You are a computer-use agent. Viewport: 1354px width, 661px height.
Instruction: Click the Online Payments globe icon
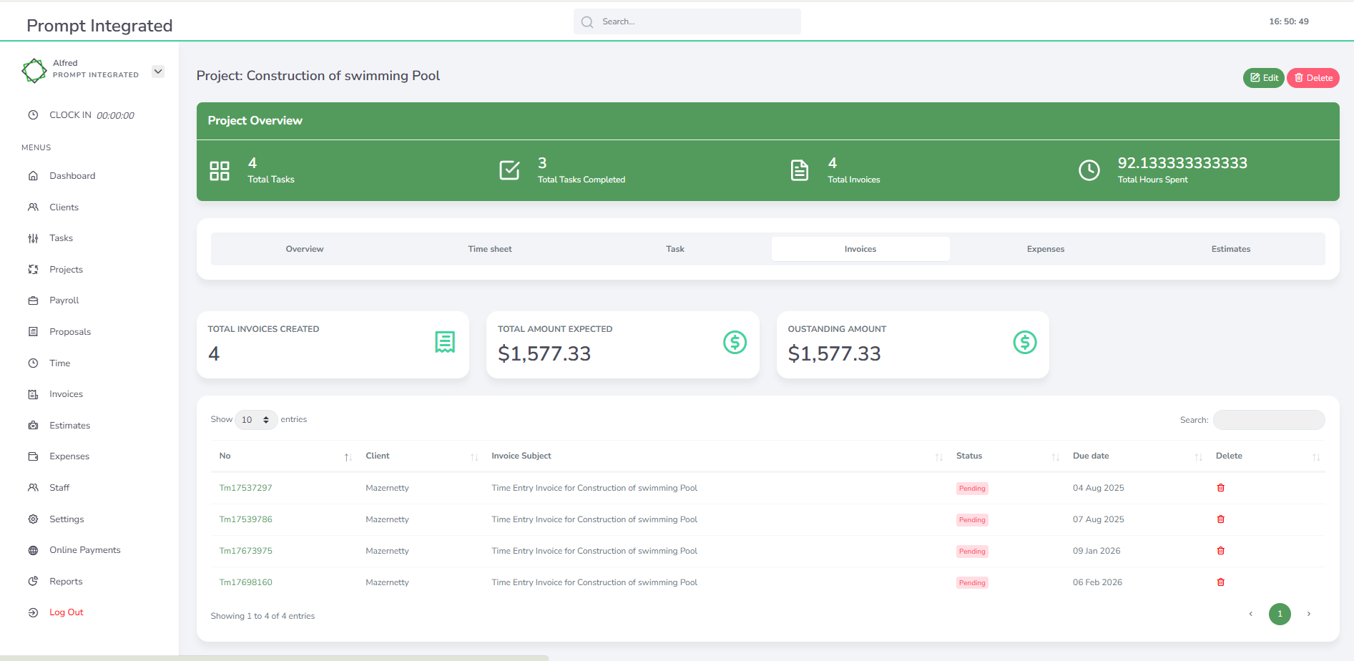[x=33, y=550]
